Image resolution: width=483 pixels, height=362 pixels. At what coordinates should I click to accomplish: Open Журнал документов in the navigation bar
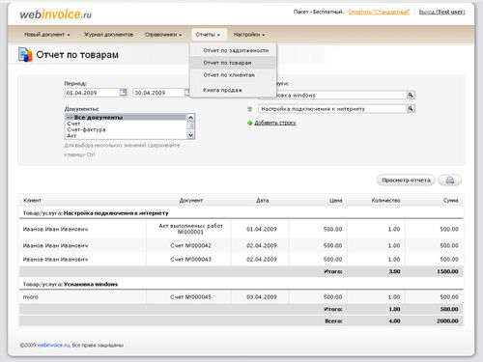108,35
